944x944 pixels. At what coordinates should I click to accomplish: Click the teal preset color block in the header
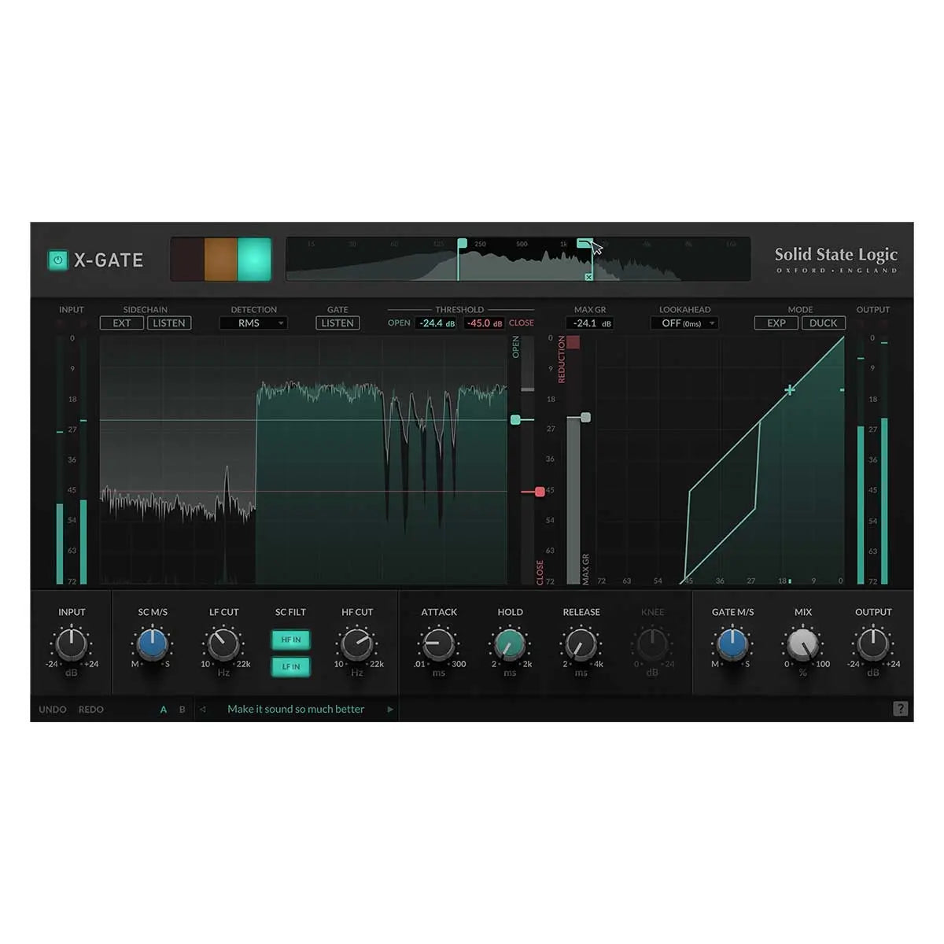point(253,260)
